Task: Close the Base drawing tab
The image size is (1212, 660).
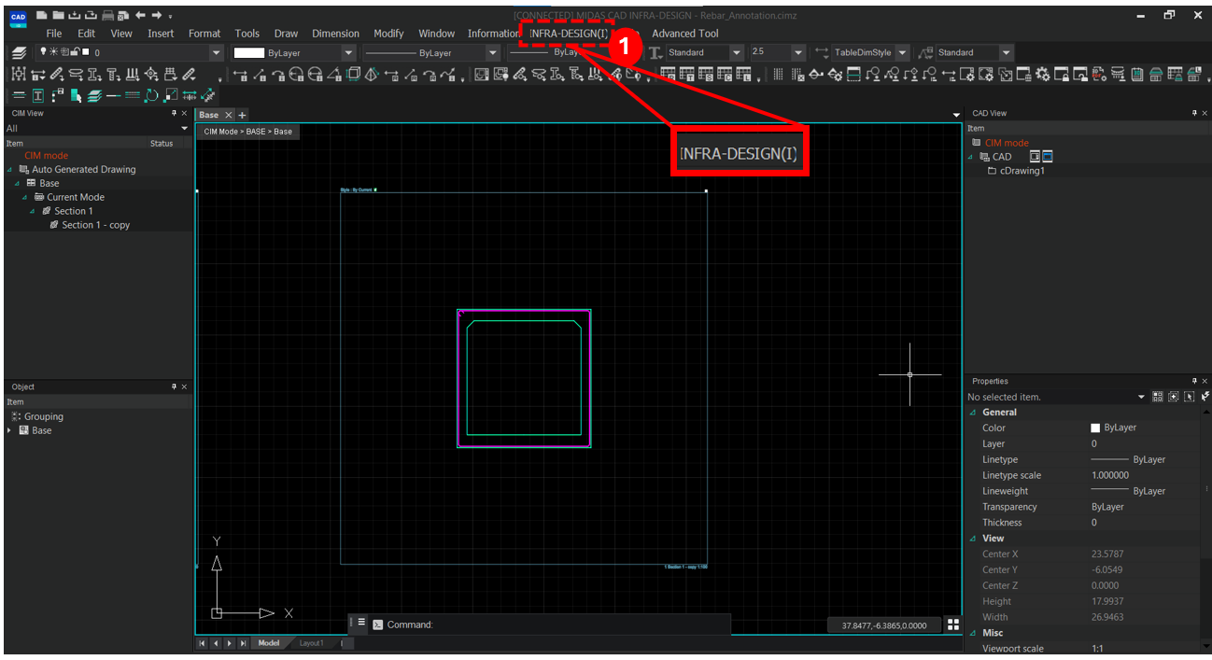Action: 229,115
